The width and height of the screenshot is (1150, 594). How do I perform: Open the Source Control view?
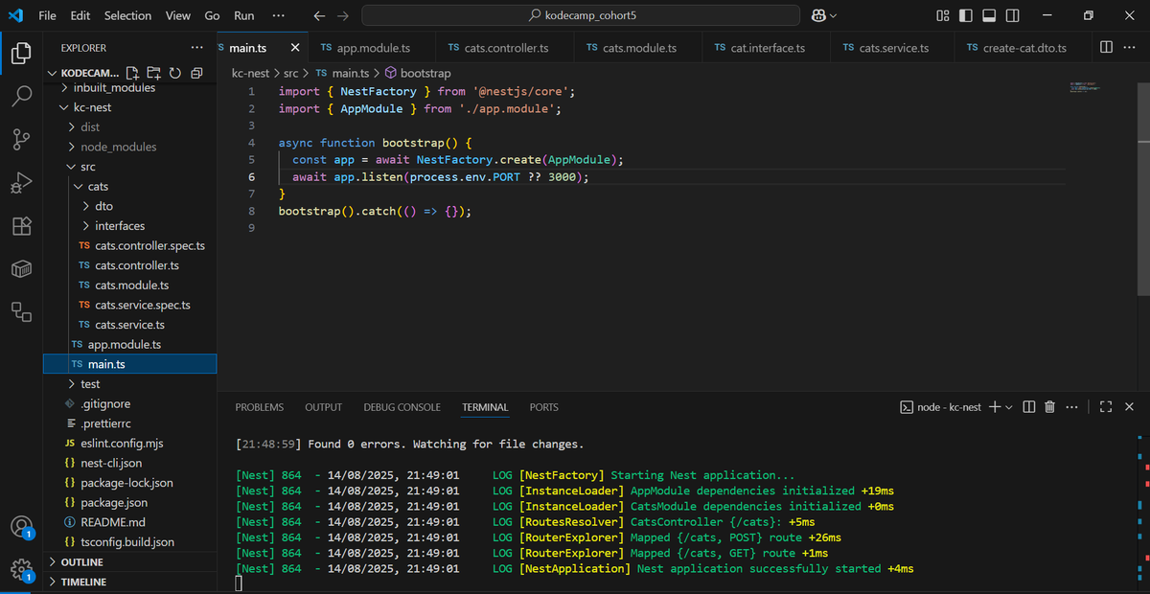(21, 140)
